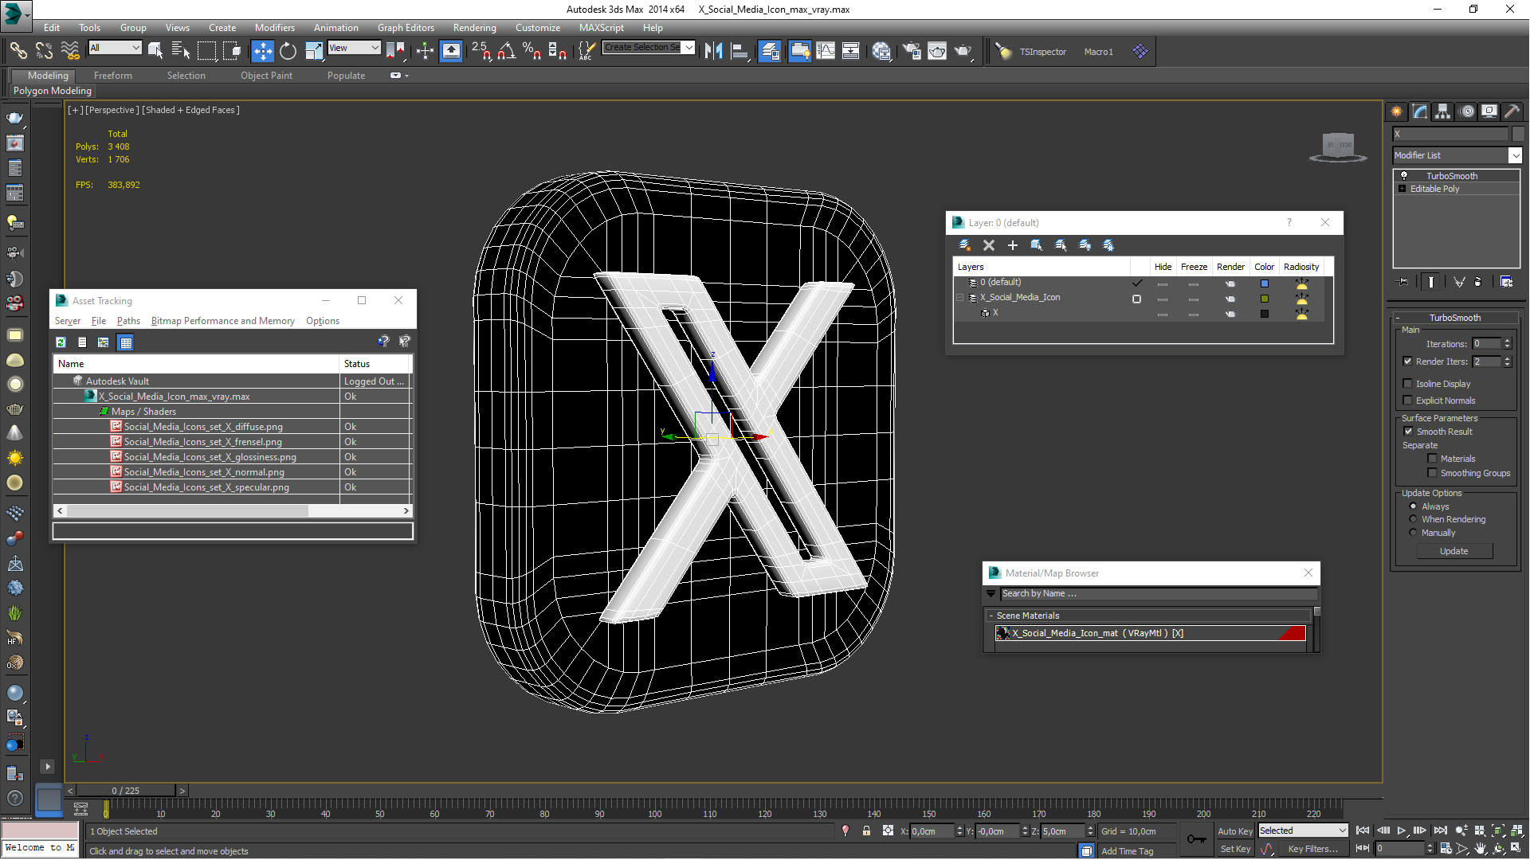
Task: Click Delete Layer icon in Layer dialog
Action: click(989, 245)
